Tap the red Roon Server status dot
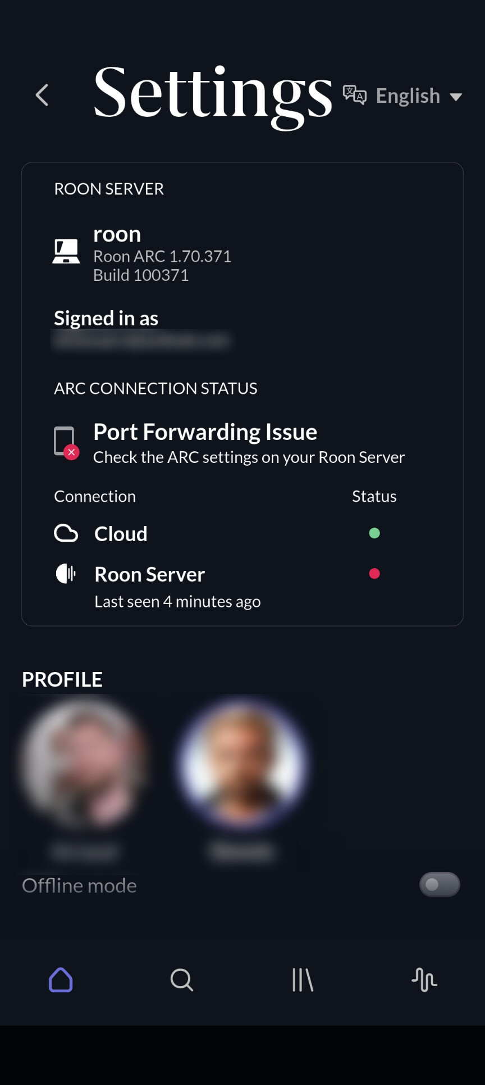 pyautogui.click(x=374, y=574)
